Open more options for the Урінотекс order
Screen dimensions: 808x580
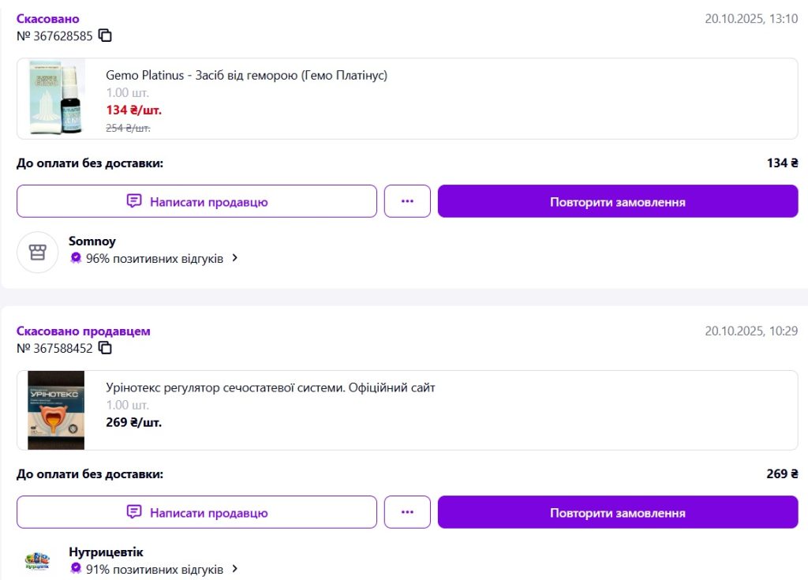click(x=407, y=512)
